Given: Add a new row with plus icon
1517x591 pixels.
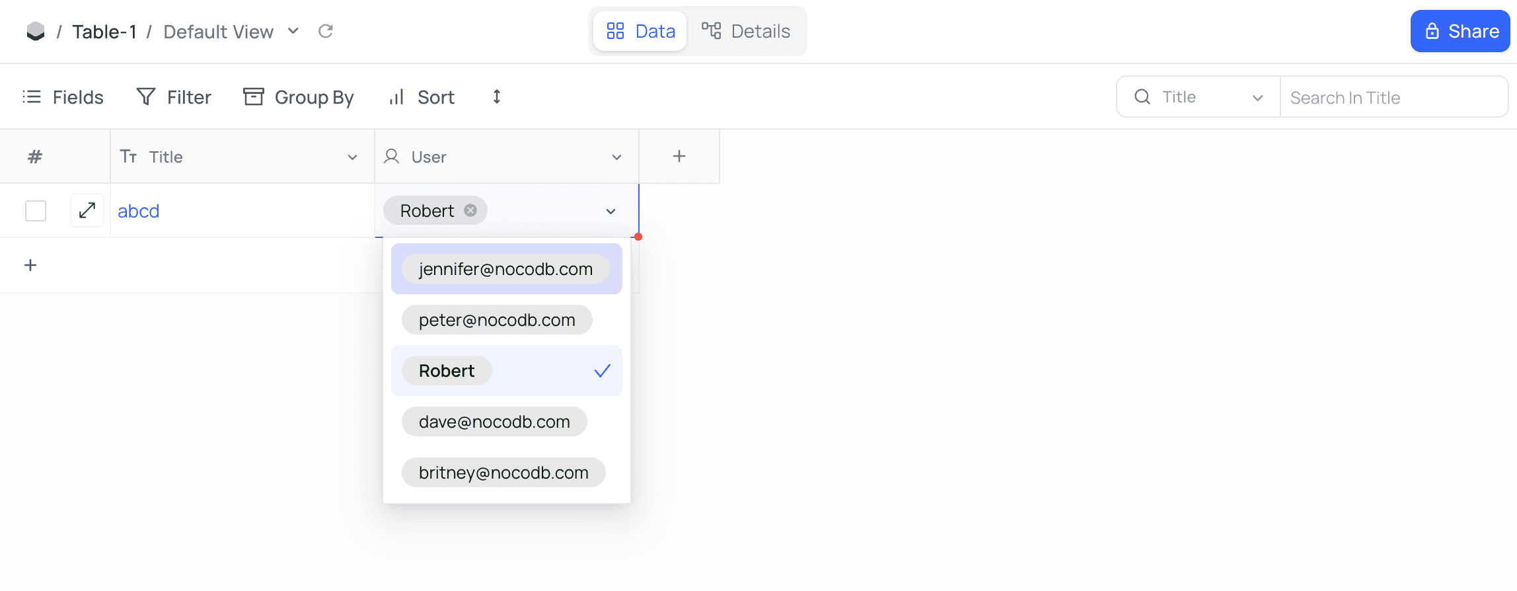Looking at the screenshot, I should pos(30,265).
